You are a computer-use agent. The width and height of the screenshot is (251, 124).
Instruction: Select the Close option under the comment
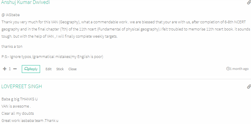pos(73,69)
